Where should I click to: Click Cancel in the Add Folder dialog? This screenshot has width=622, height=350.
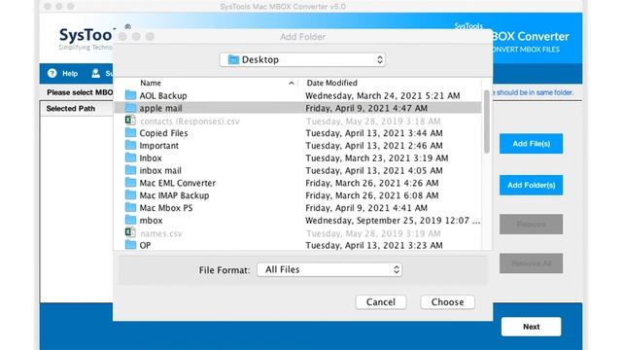(381, 302)
